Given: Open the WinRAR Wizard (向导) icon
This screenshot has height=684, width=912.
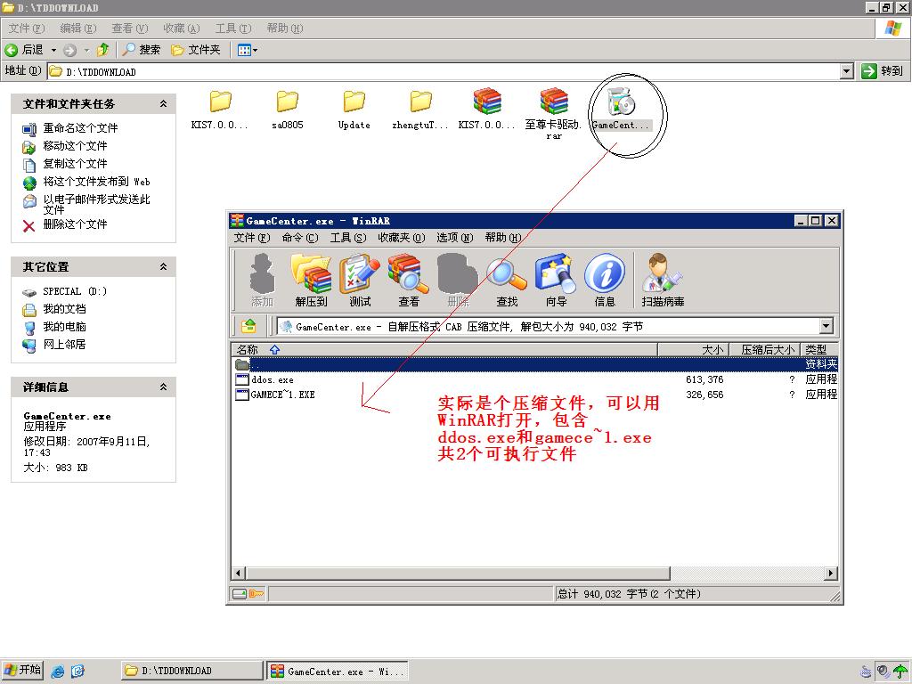Looking at the screenshot, I should click(556, 280).
